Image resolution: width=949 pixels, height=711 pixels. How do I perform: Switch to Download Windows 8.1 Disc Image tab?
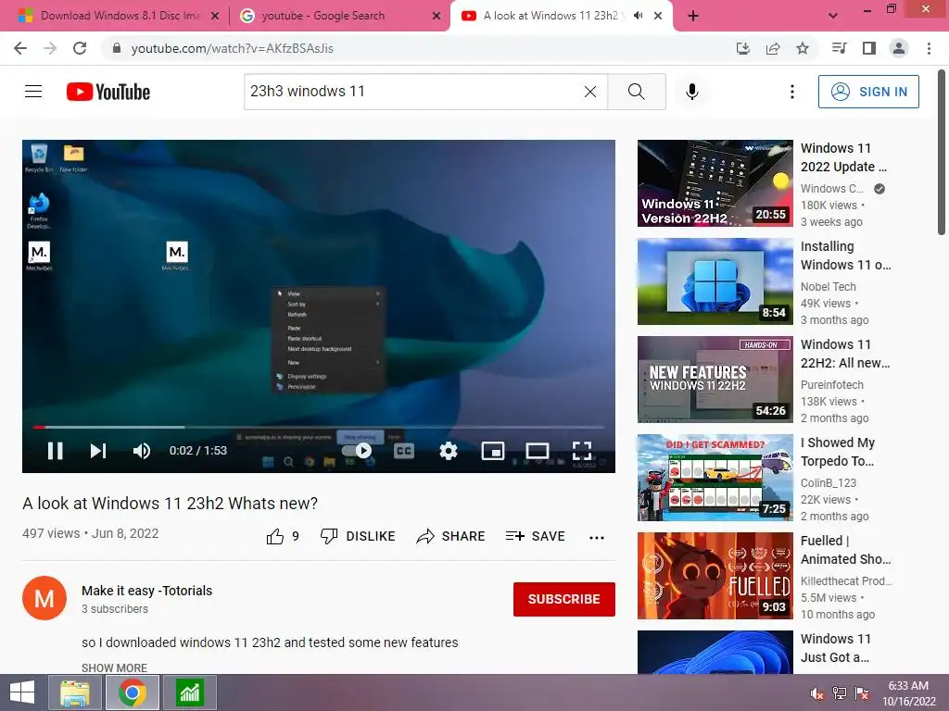(120, 16)
